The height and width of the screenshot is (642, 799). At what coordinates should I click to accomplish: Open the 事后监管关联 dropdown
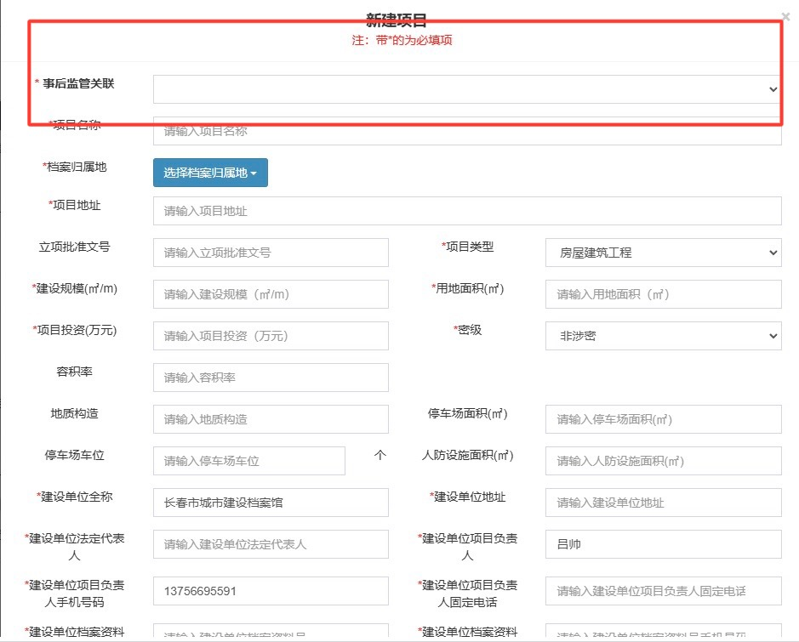pyautogui.click(x=466, y=89)
